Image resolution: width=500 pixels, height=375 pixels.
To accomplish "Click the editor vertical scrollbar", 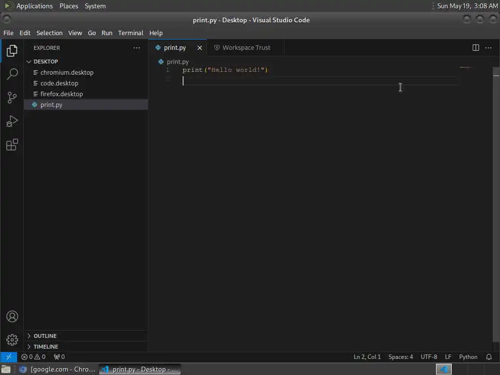I will pyautogui.click(x=496, y=204).
